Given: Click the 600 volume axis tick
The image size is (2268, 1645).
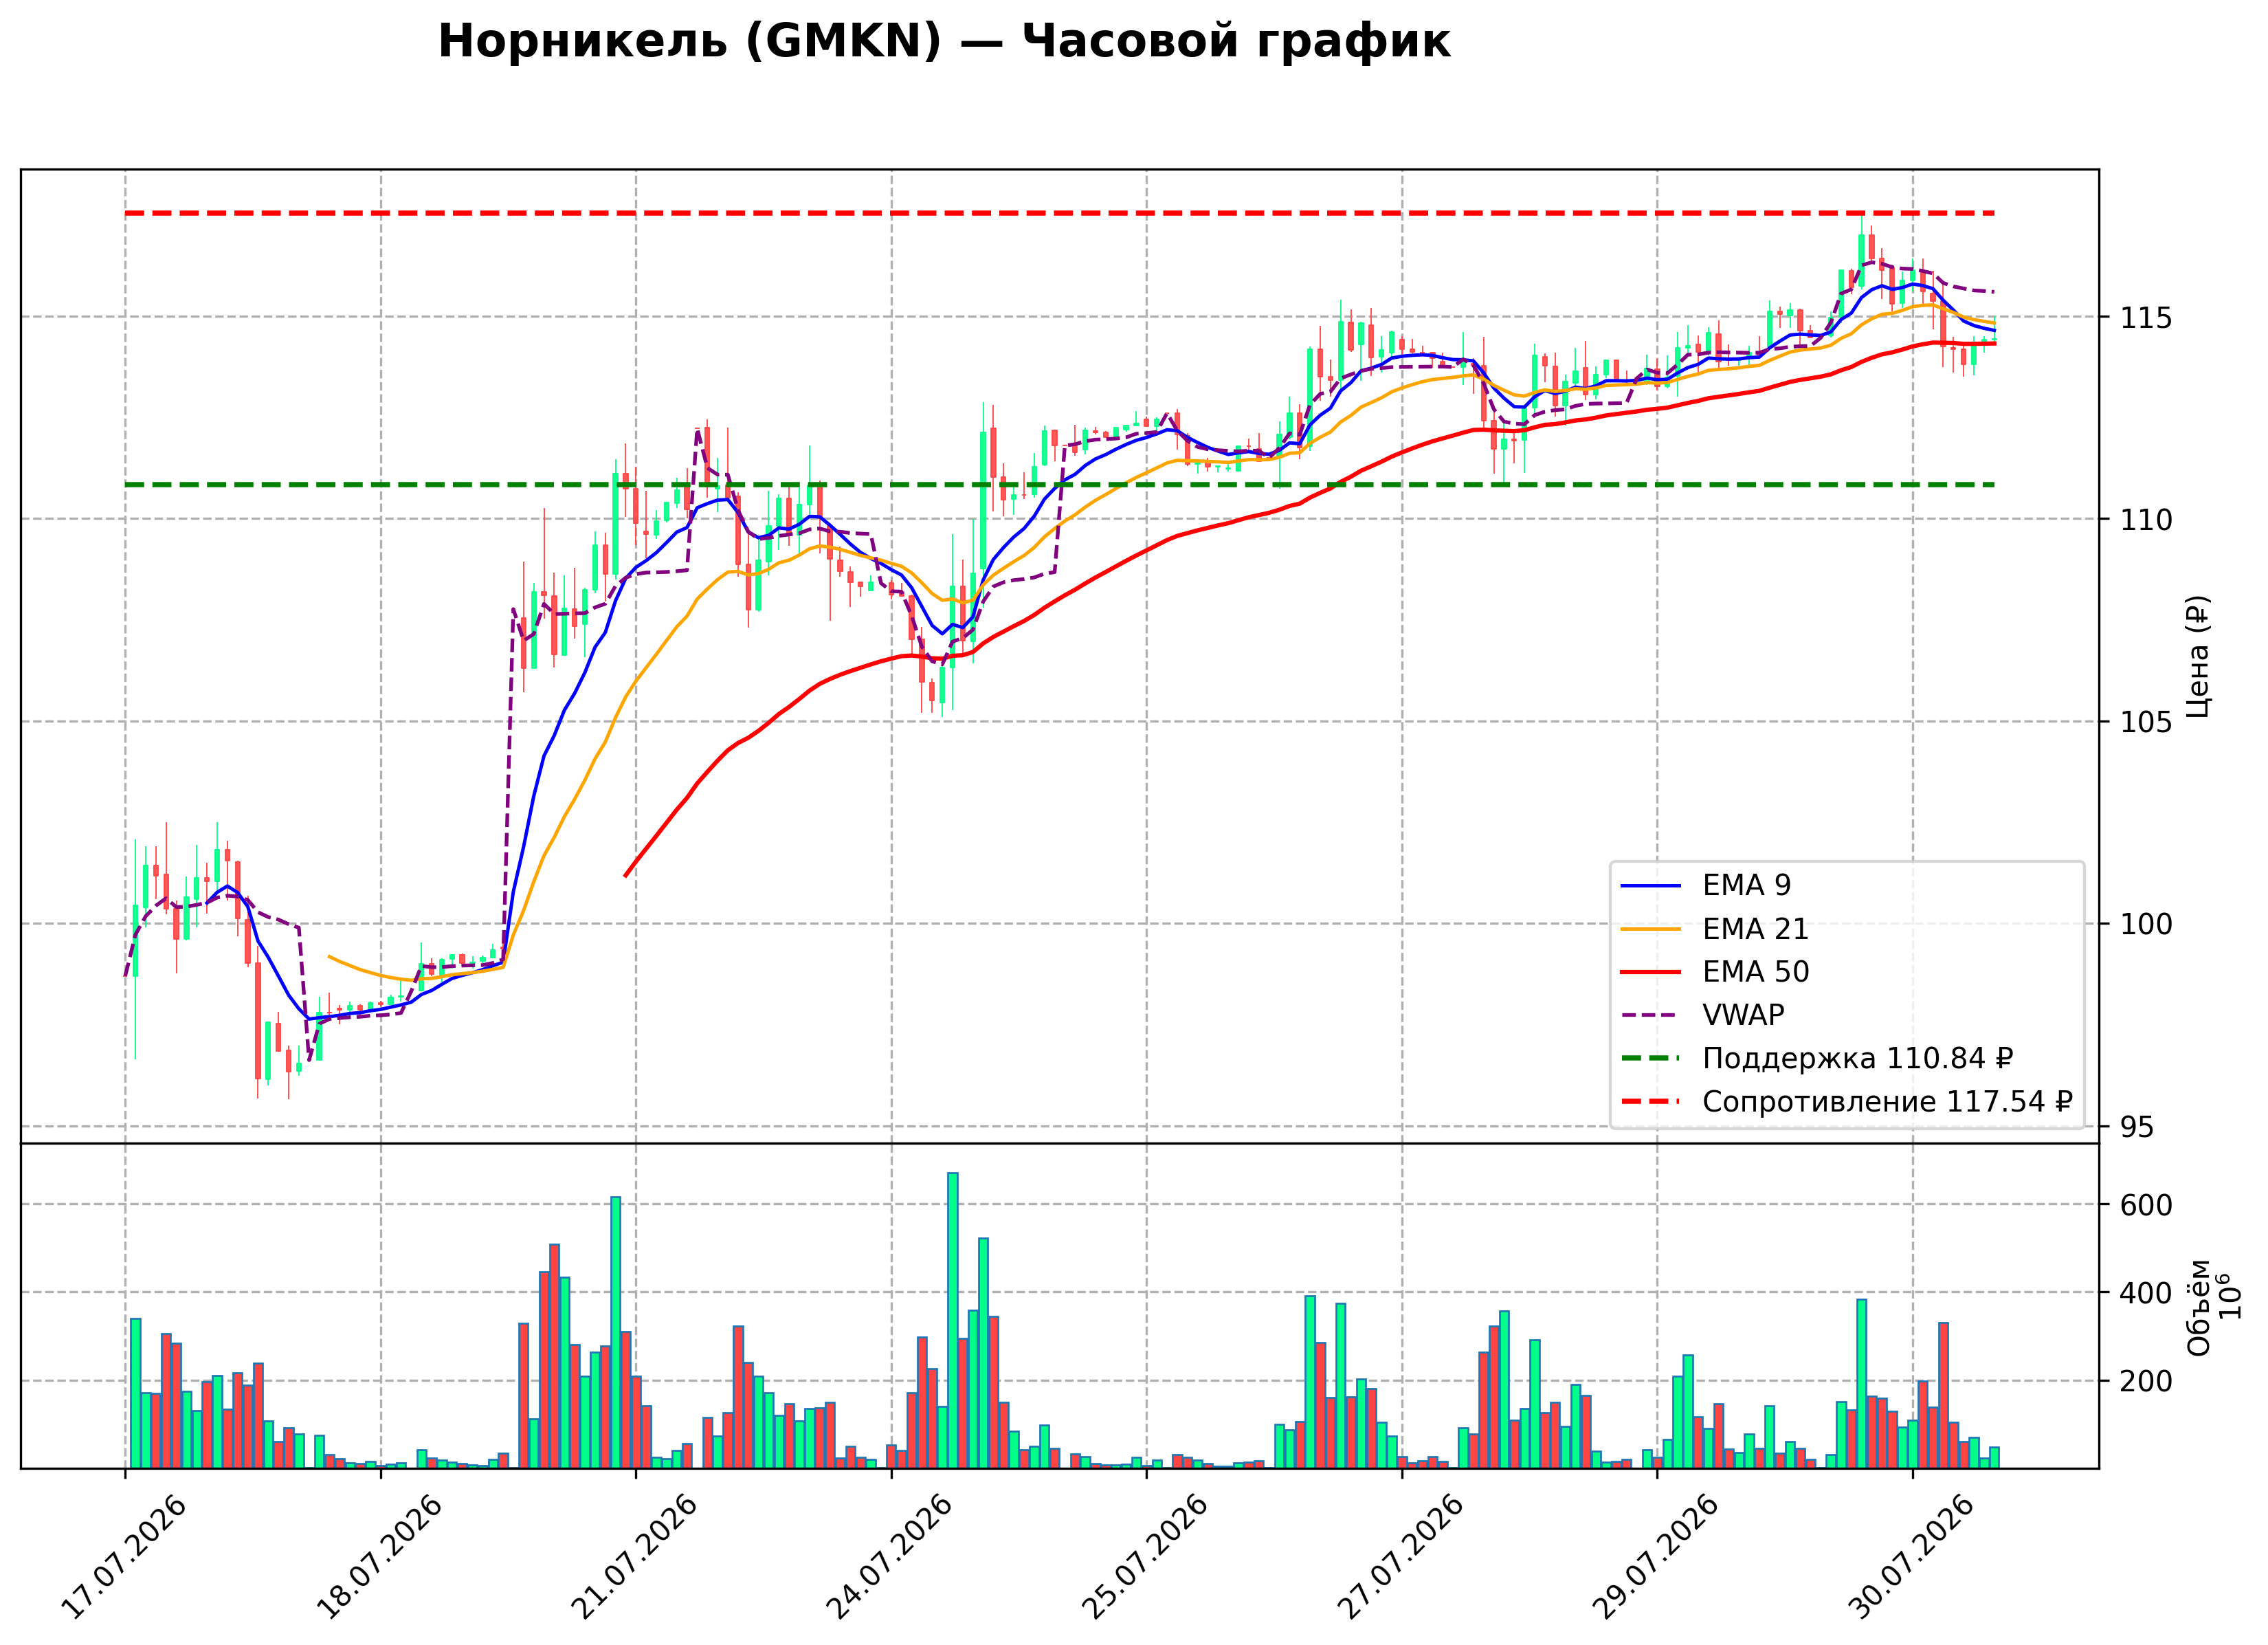Looking at the screenshot, I should [x=2147, y=1205].
